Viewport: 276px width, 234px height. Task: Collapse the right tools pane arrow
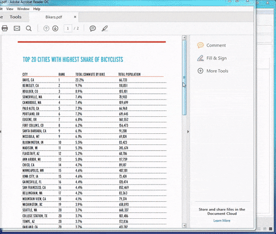point(188,132)
